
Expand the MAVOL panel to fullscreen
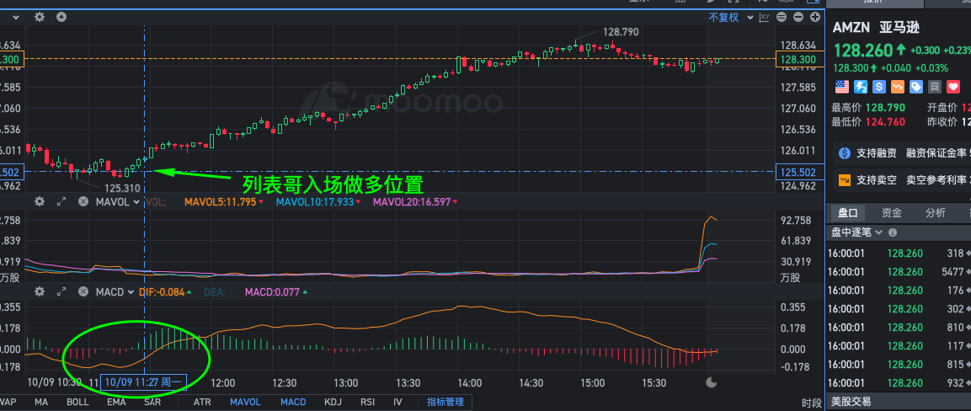61,201
